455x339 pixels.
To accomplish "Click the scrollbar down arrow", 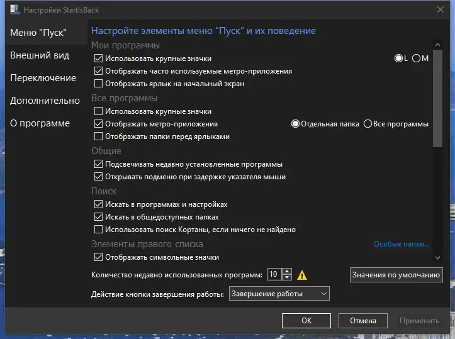I will (x=437, y=257).
